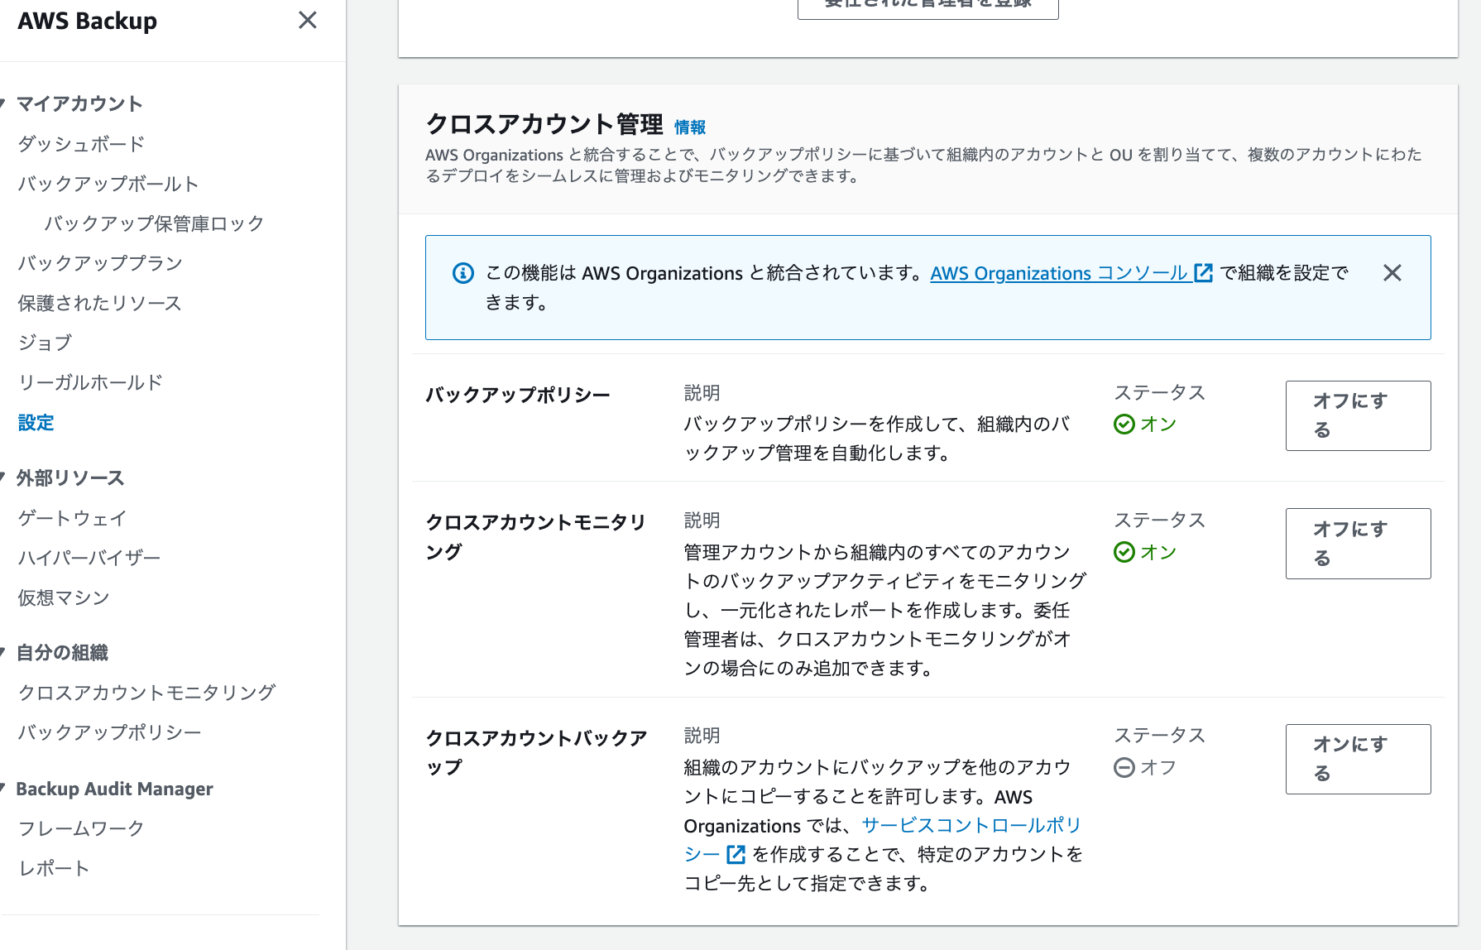
Task: Dismiss the AWS Organizations info banner
Action: click(1392, 273)
